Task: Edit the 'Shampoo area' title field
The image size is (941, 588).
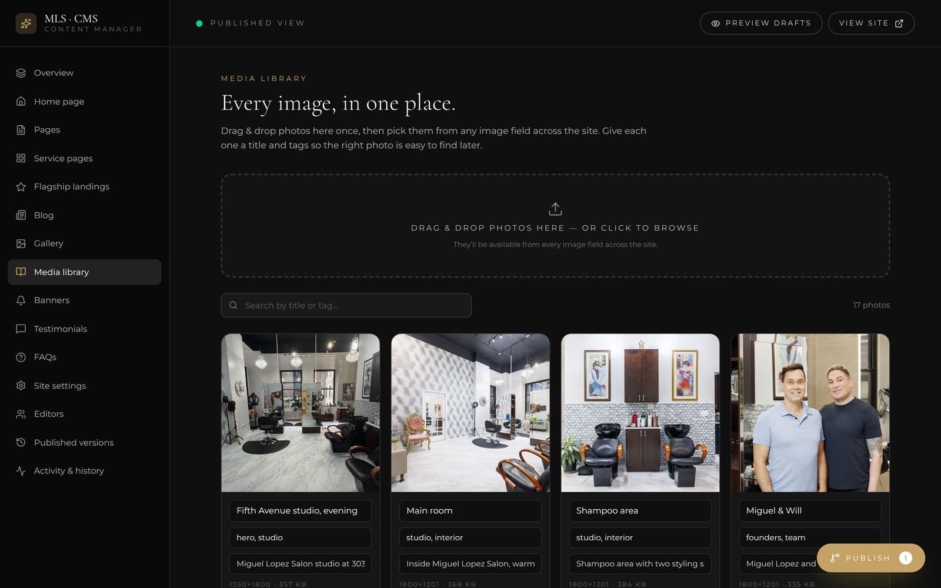Action: pyautogui.click(x=640, y=510)
